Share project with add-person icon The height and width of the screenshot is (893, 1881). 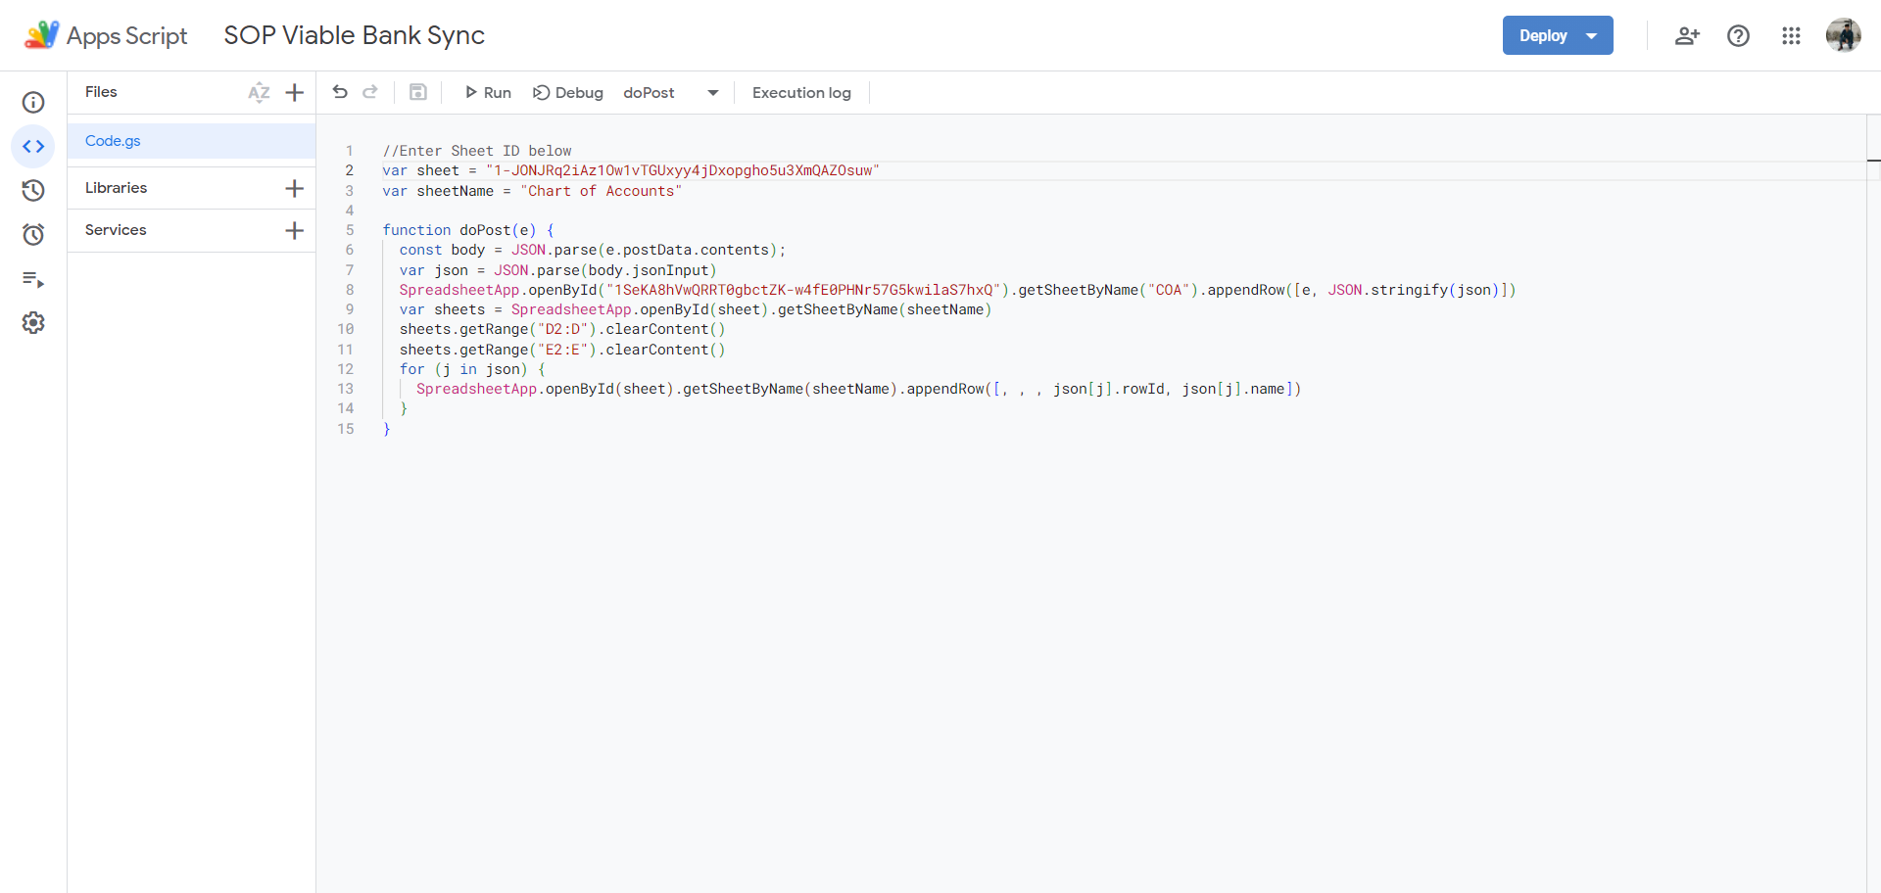(1687, 36)
